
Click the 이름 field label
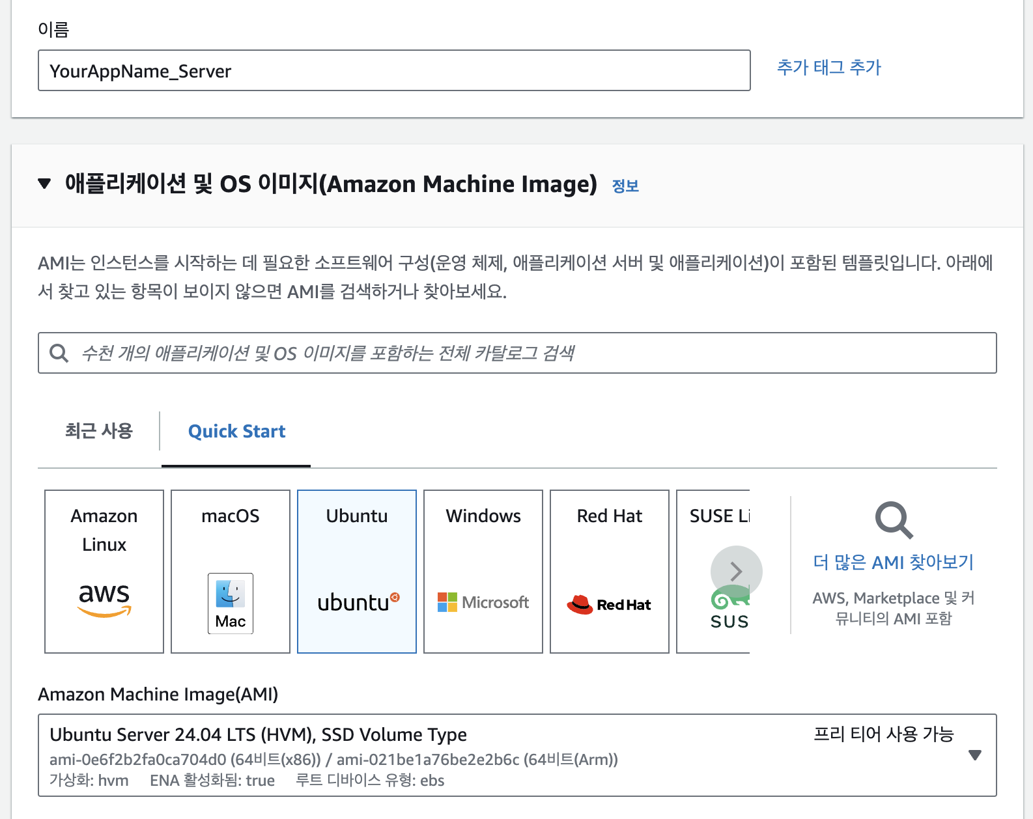coord(53,29)
